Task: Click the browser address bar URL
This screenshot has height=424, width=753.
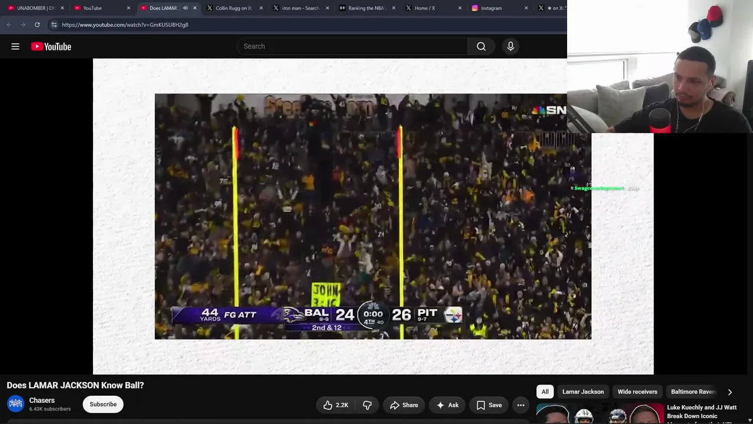Action: 125,25
